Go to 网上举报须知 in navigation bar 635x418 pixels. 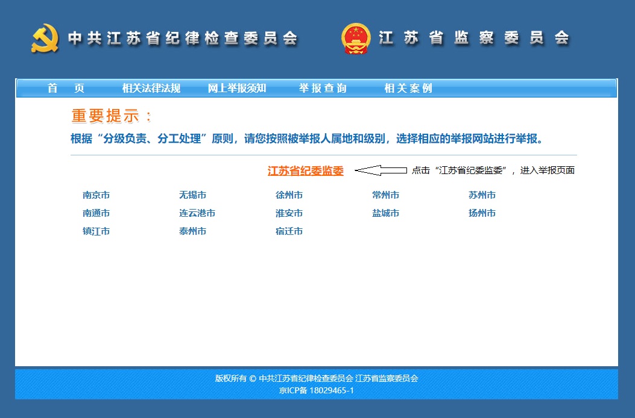click(x=236, y=88)
